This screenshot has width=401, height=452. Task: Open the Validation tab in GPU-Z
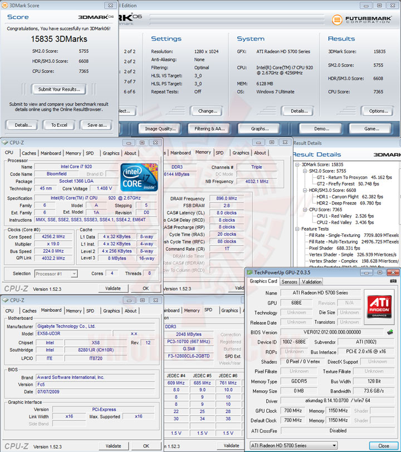click(311, 282)
